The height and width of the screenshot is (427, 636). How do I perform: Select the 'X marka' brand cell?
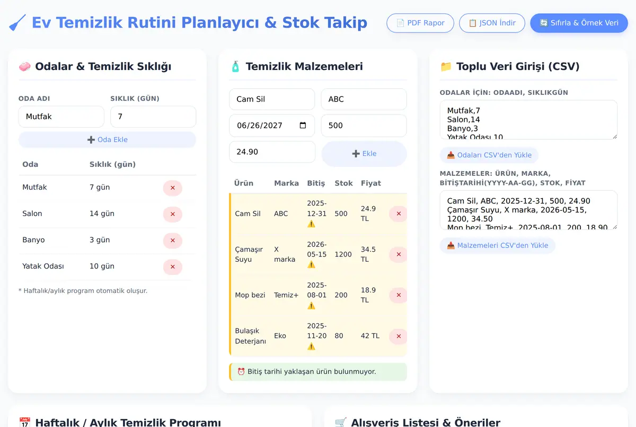285,254
